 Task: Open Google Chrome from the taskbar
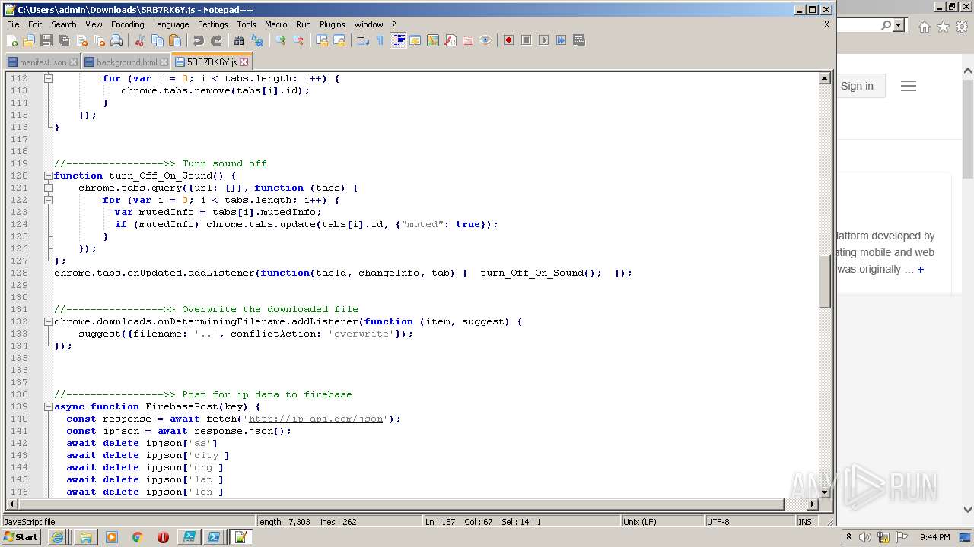(x=138, y=537)
